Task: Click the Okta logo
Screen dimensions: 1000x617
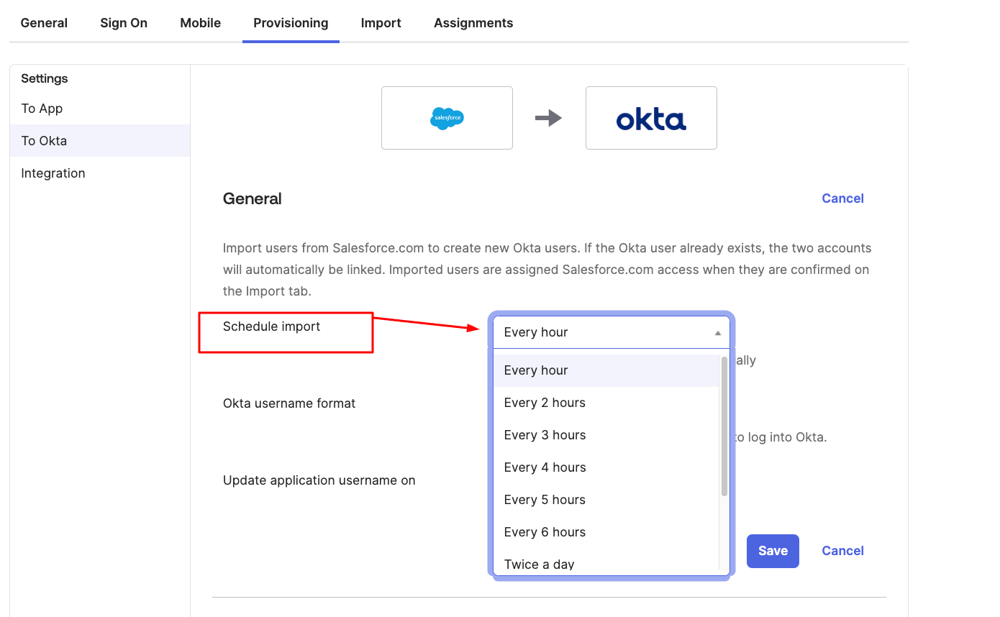Action: 651,119
